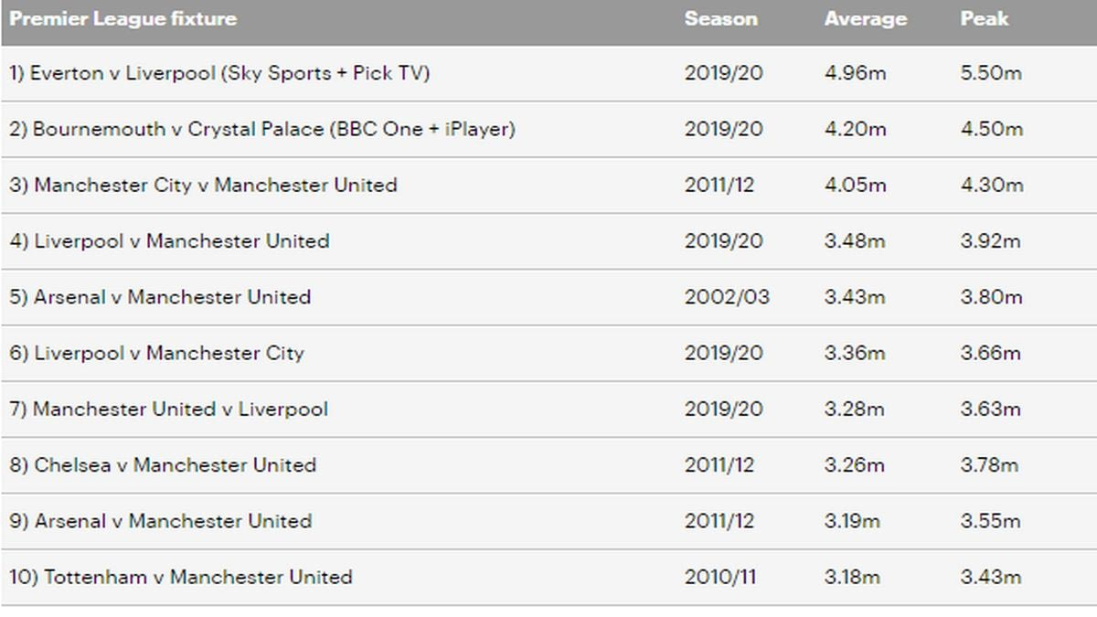Click the 4.96m average viewership value
The width and height of the screenshot is (1097, 617).
click(855, 73)
